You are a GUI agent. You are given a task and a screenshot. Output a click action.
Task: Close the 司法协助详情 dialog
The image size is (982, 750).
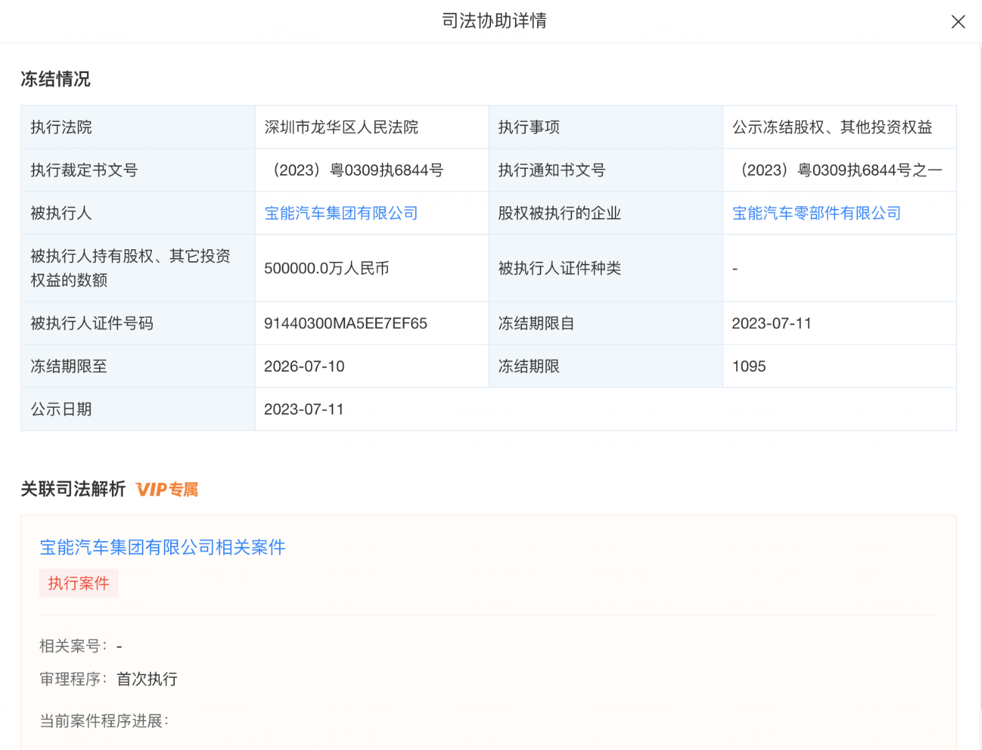[x=958, y=22]
